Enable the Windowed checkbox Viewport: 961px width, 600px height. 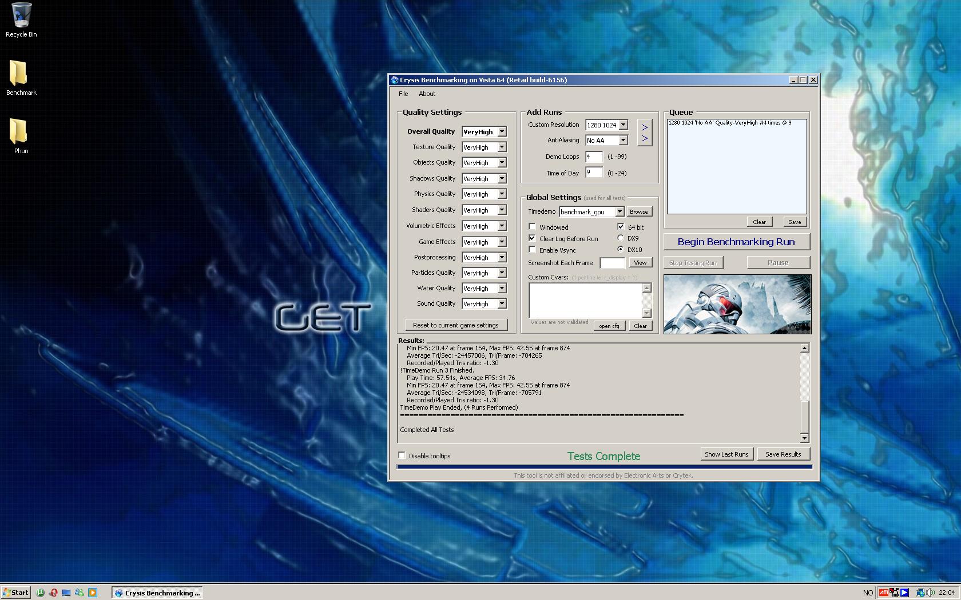tap(532, 227)
